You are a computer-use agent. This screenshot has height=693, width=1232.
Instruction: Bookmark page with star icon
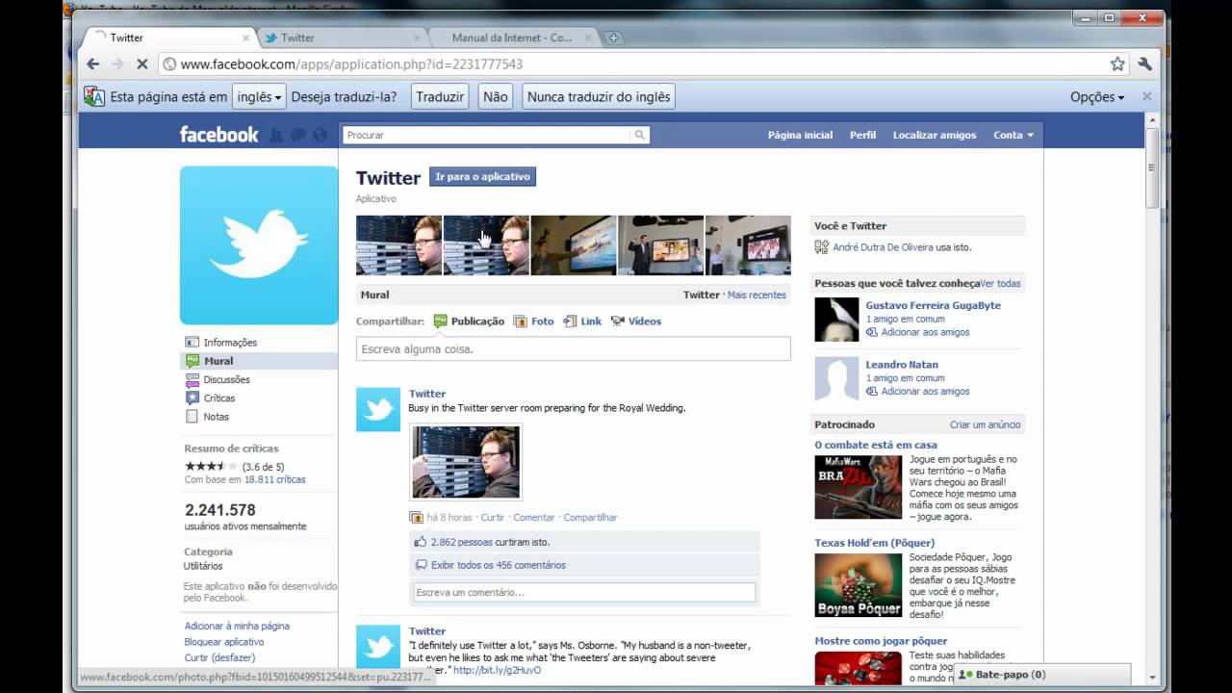coord(1117,64)
